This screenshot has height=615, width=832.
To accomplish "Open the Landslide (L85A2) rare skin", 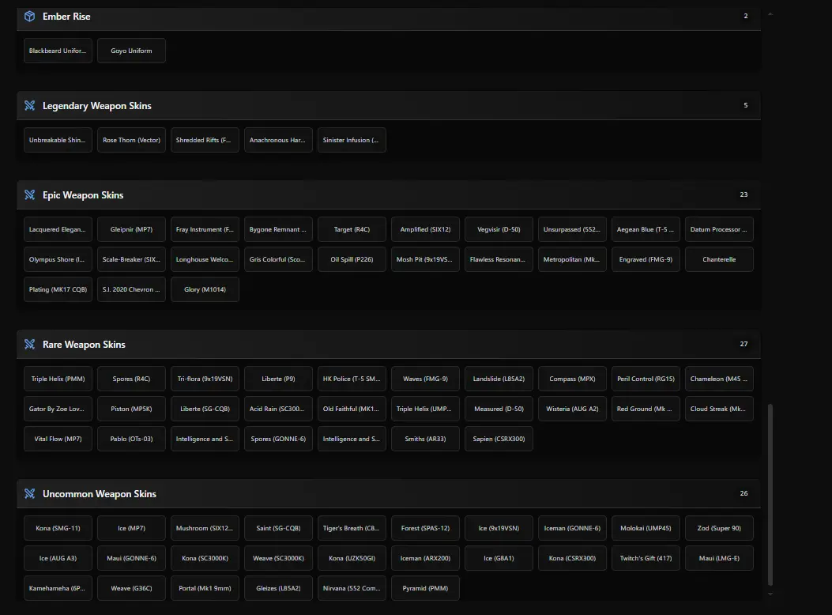I will click(499, 379).
